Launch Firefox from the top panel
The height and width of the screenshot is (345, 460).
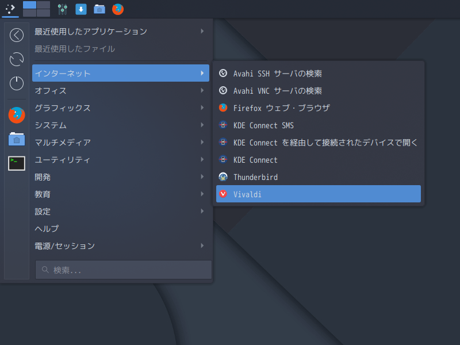click(118, 9)
